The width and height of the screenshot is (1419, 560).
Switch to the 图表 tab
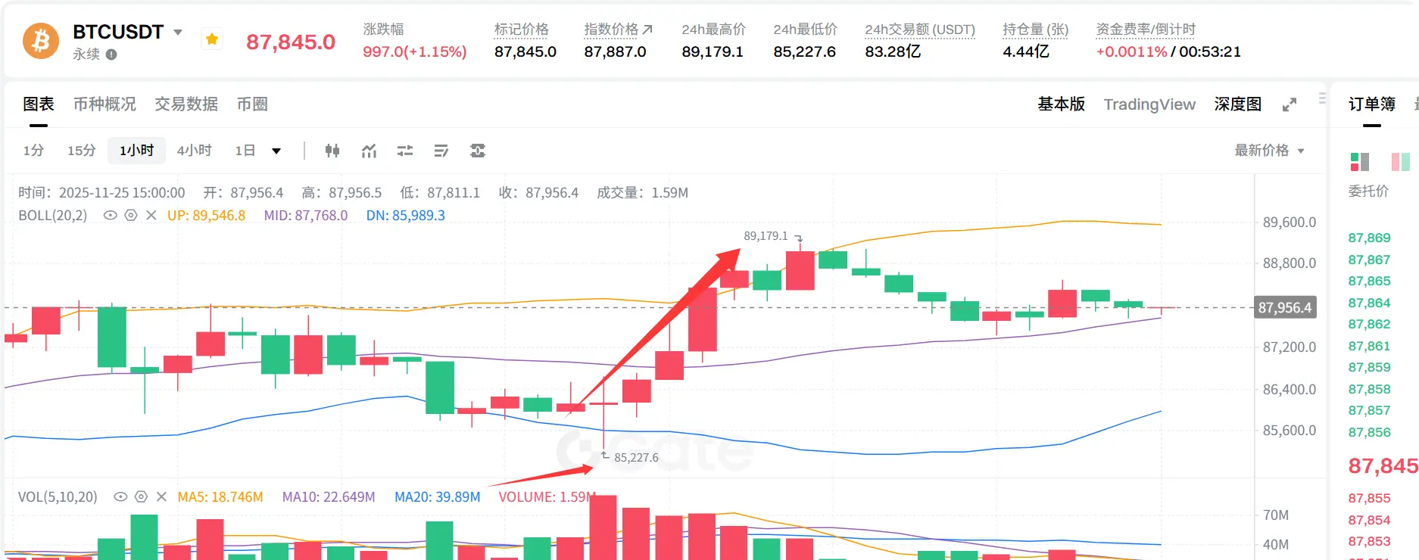(x=39, y=104)
